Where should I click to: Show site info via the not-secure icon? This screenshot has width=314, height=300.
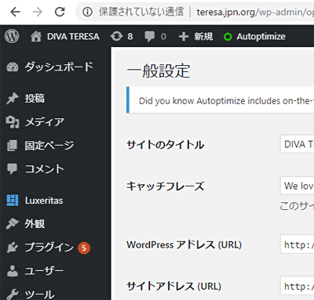coord(87,12)
